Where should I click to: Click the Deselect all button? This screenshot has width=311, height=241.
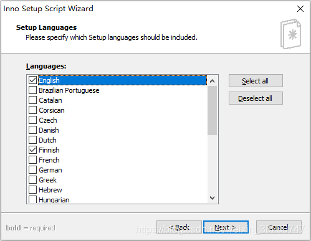click(x=256, y=98)
